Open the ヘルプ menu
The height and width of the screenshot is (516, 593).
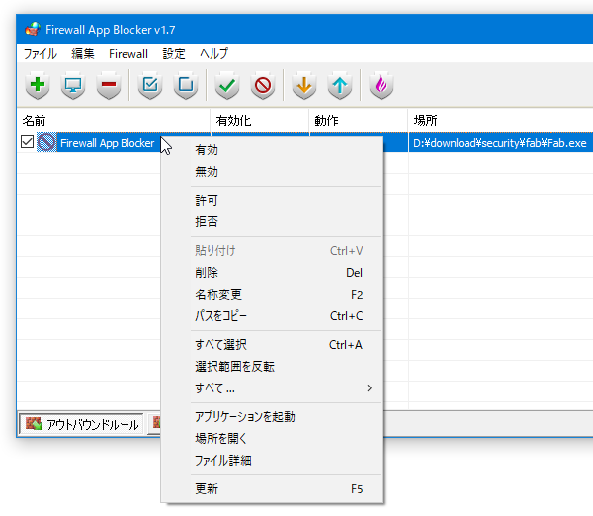click(214, 54)
